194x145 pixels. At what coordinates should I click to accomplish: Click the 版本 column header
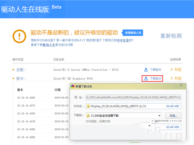tap(20, 90)
